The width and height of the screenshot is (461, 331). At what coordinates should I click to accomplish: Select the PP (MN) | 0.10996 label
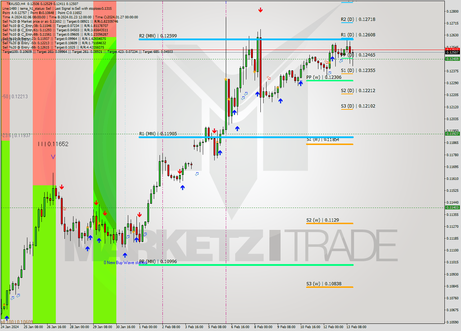point(158,262)
